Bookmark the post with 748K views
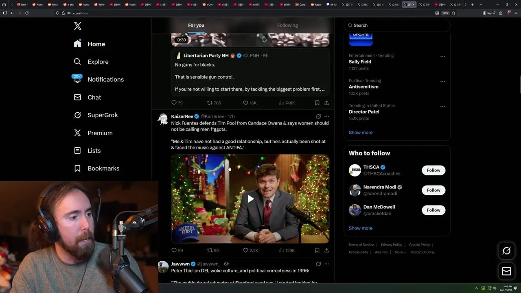Screen dimensions: 521x293 click(x=317, y=103)
